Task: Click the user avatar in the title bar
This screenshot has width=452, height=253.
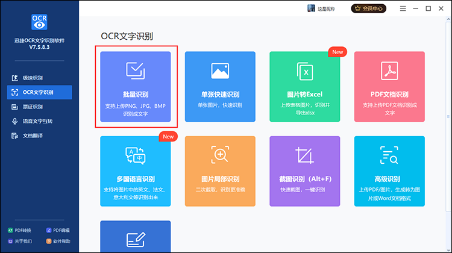Action: point(311,8)
